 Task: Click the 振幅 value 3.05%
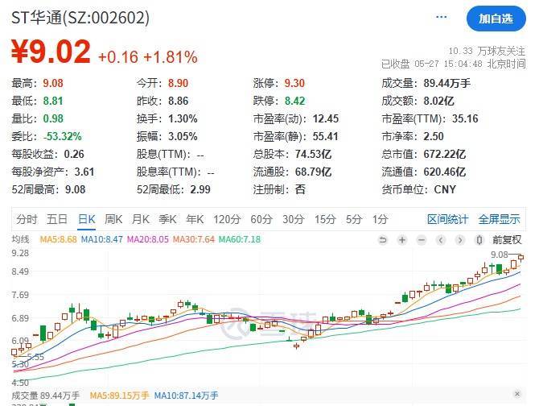[x=183, y=136]
